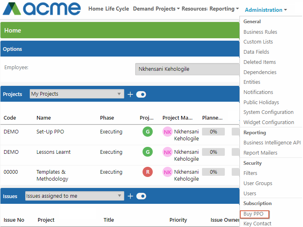Click the Acme logo

pos(42,9)
